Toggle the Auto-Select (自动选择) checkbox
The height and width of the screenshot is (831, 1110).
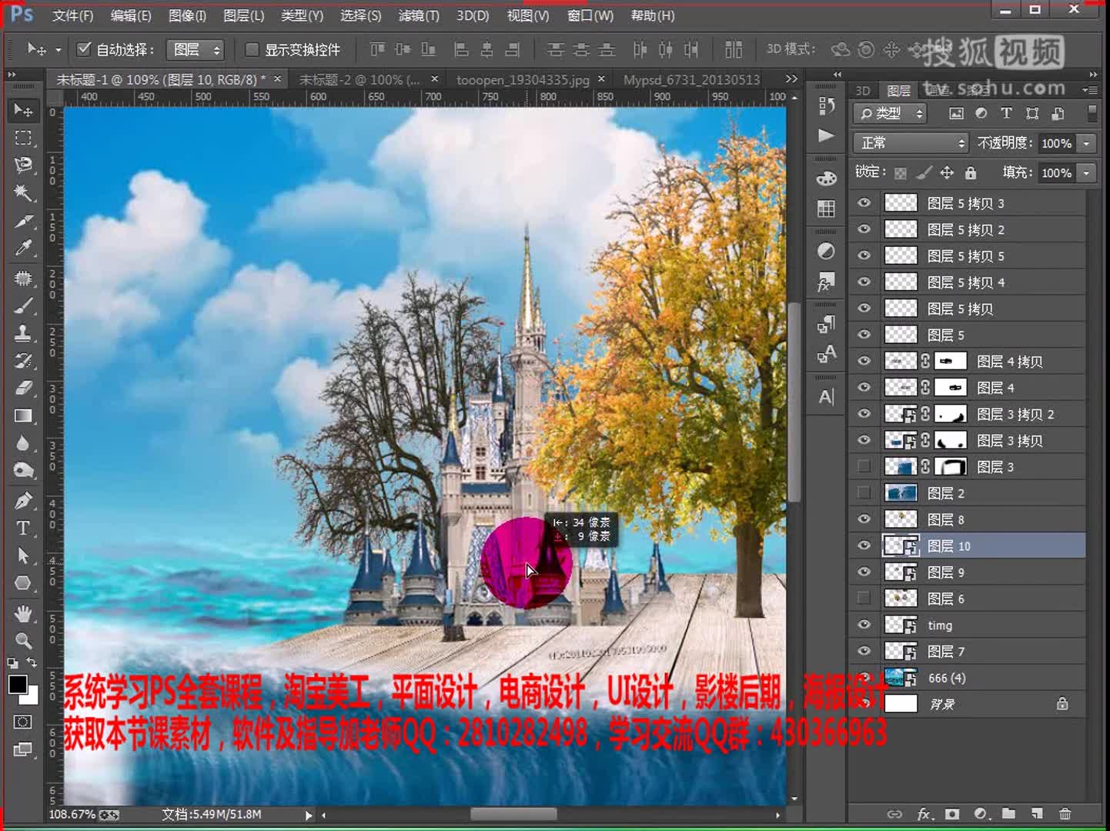(x=85, y=49)
